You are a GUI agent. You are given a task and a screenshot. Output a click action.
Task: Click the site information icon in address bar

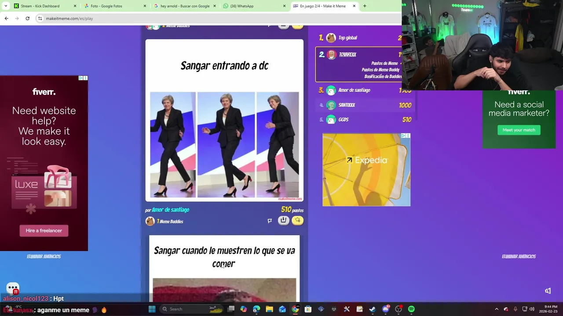click(40, 18)
